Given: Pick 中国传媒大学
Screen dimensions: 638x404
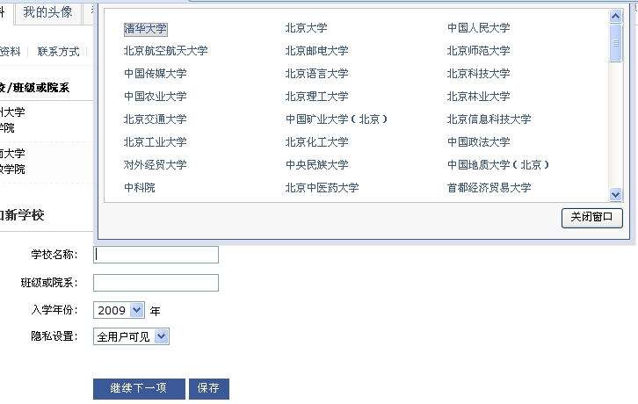Looking at the screenshot, I should [155, 74].
